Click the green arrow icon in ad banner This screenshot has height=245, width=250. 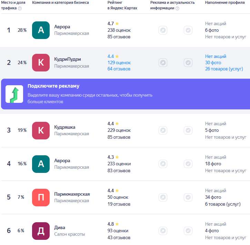point(14,94)
